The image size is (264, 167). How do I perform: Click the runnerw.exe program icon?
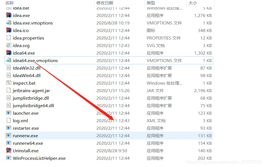tap(9, 135)
